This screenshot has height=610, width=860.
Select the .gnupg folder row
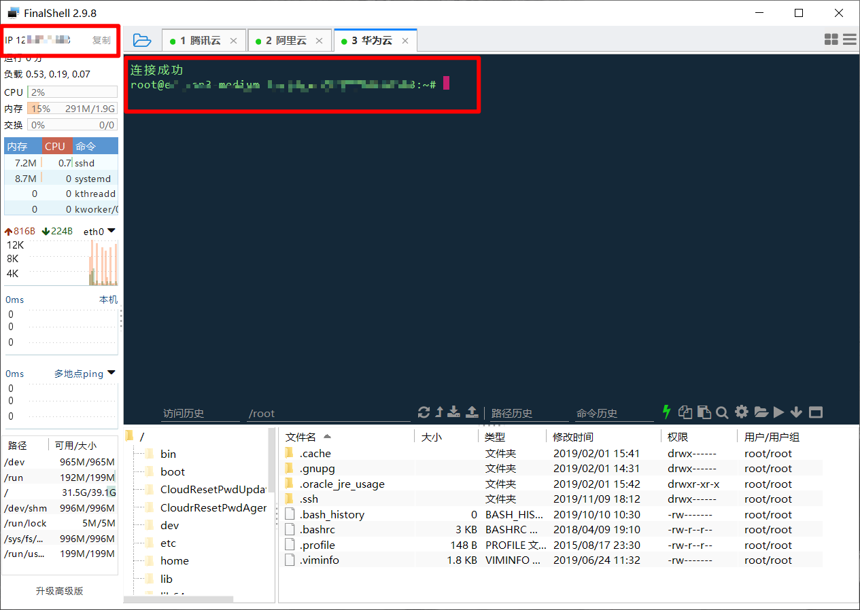551,468
